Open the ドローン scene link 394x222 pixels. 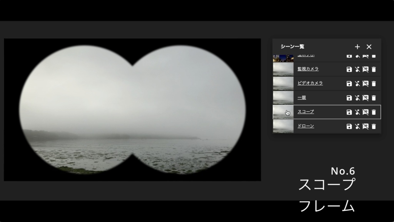(306, 126)
